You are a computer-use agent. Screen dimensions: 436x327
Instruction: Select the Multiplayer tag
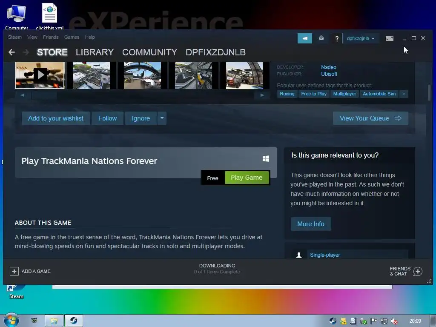(x=344, y=94)
